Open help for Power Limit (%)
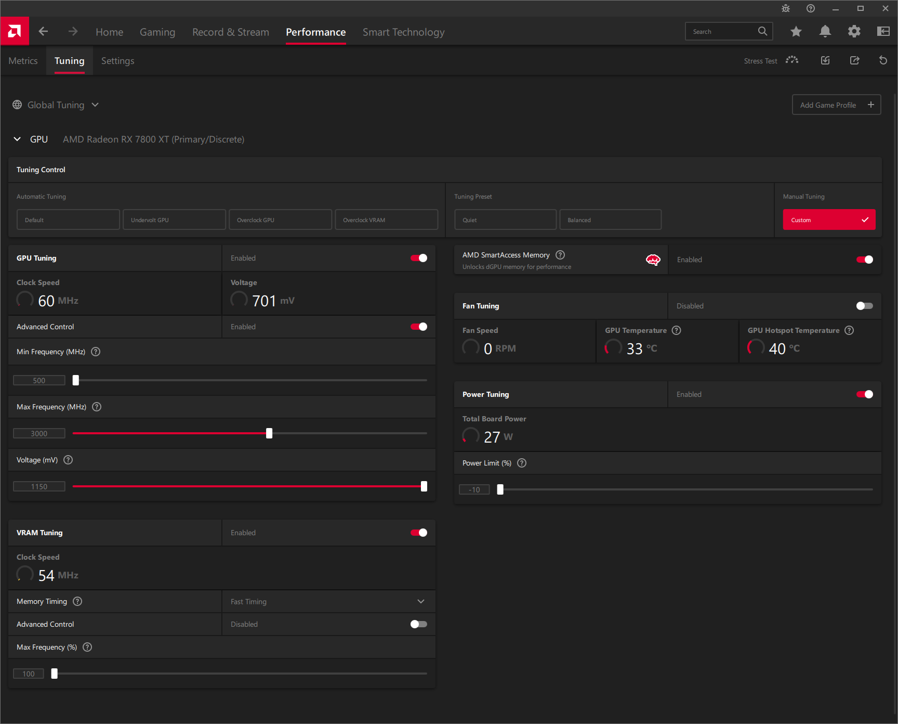Screen dimensions: 898x724 [x=522, y=463]
